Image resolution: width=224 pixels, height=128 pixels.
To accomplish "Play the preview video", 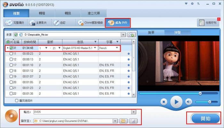I will pyautogui.click(x=176, y=102).
